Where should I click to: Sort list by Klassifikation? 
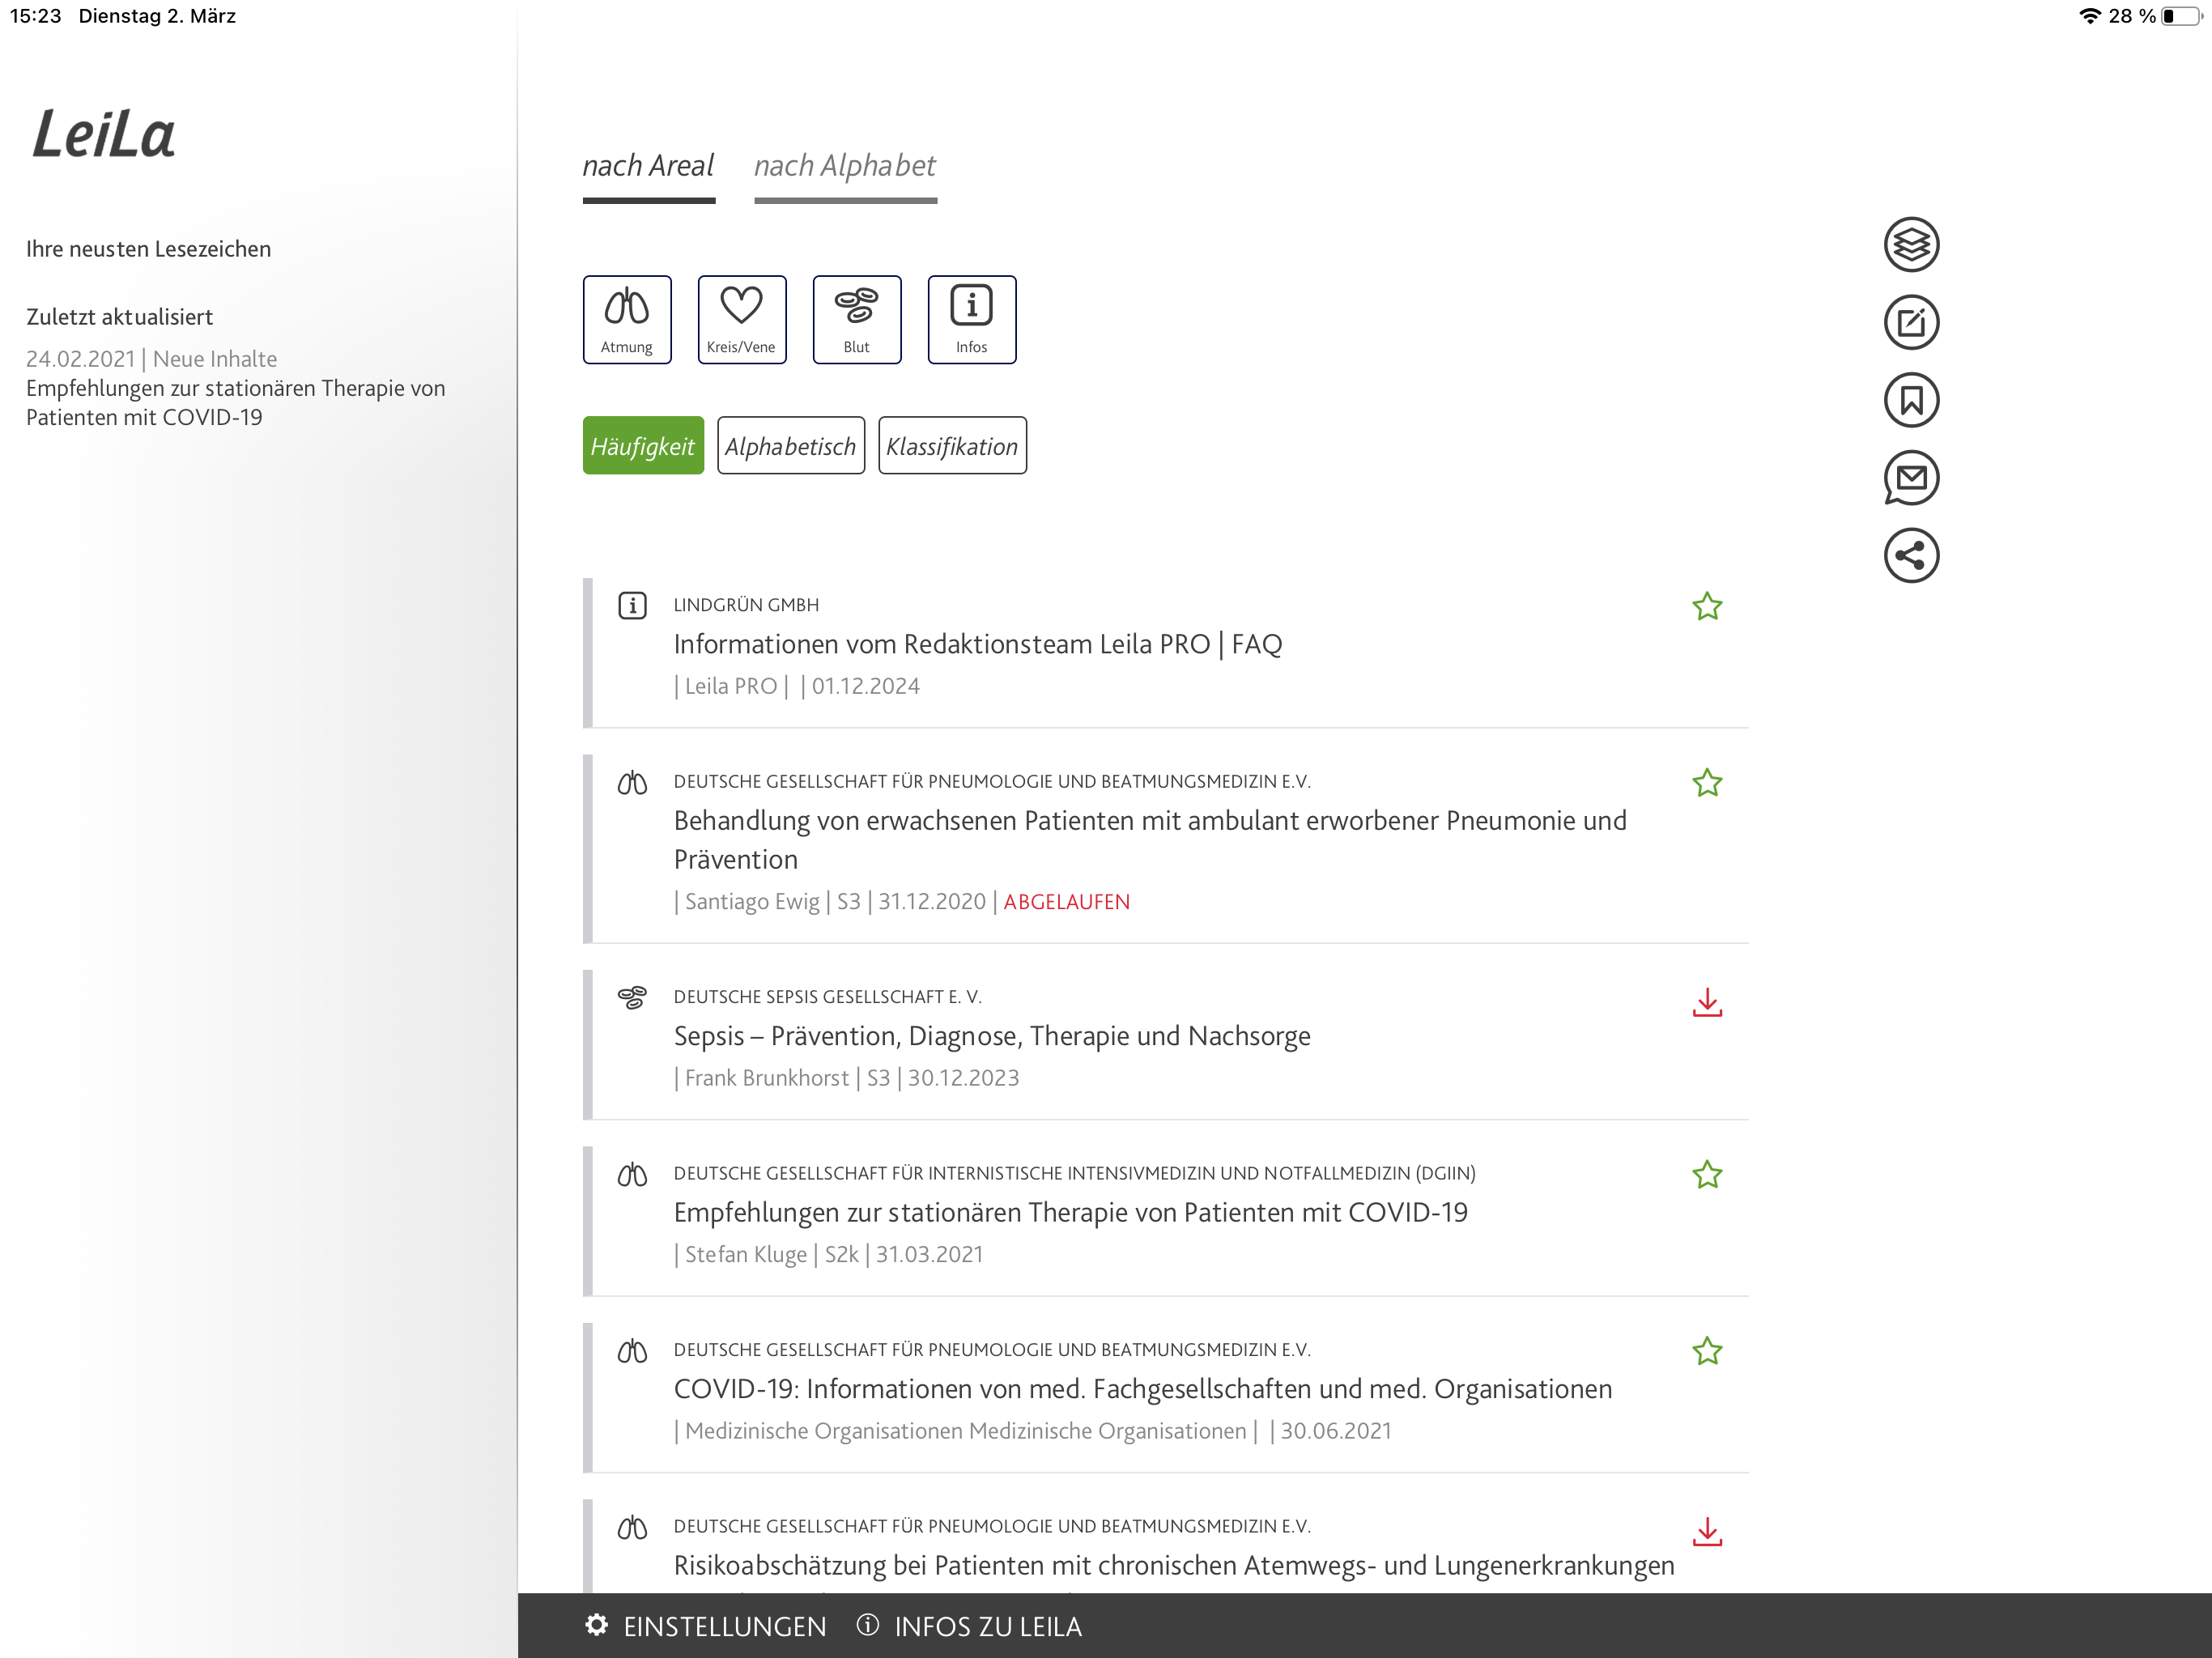(x=951, y=446)
